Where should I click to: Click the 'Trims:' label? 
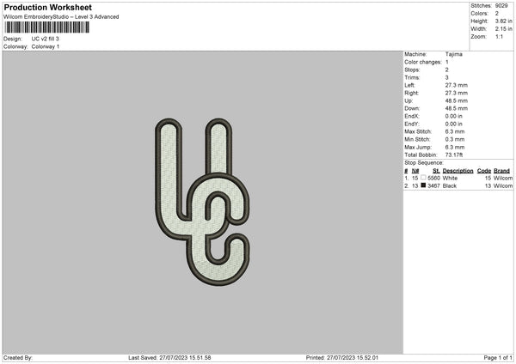[x=412, y=77]
